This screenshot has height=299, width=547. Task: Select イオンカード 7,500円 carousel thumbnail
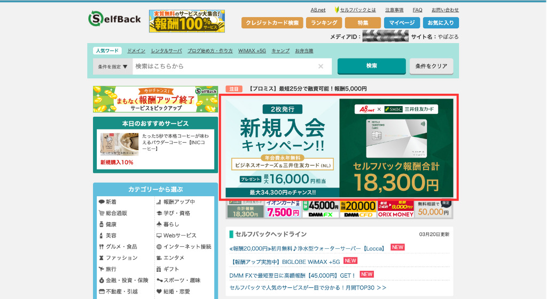pos(283,209)
